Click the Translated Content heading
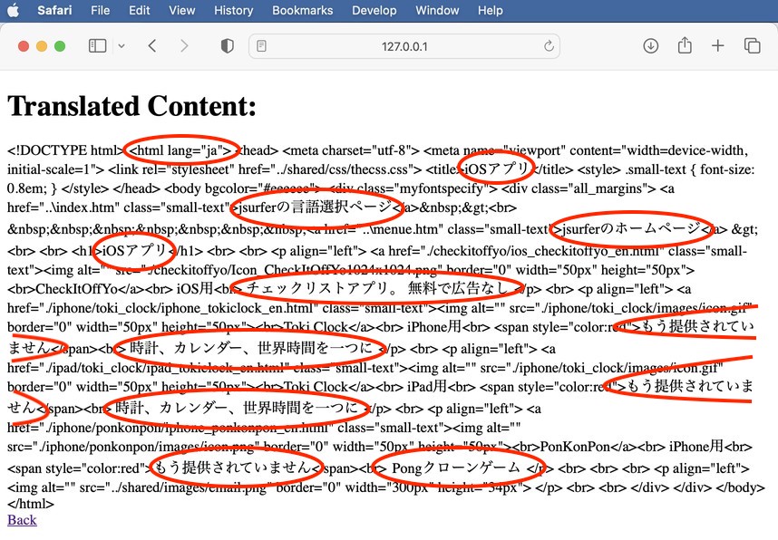This screenshot has height=540, width=778. pos(132,107)
